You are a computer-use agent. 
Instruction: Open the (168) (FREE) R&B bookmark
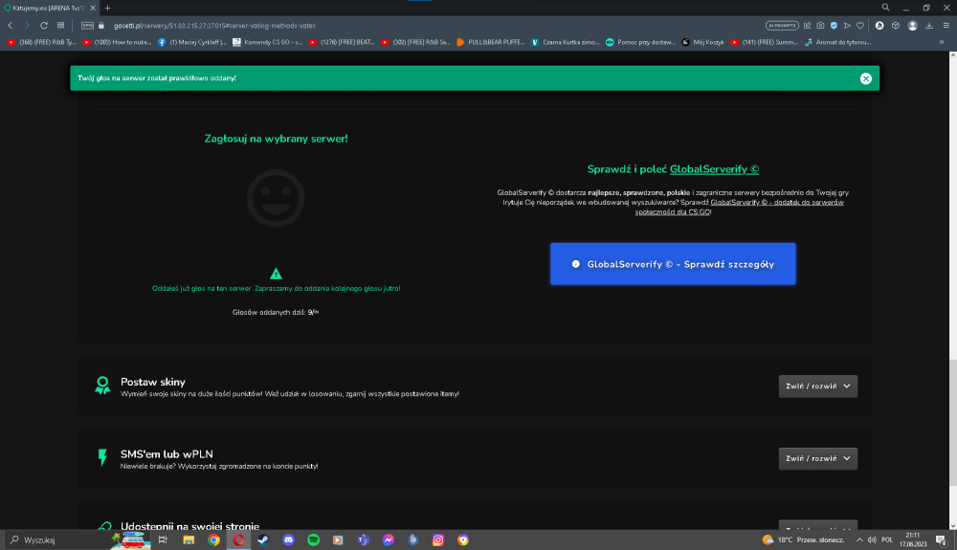tap(41, 42)
